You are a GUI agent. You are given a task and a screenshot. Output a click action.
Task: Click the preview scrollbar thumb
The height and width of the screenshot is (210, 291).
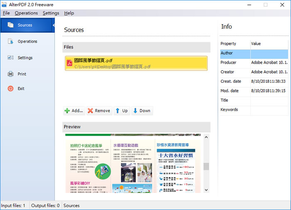click(206, 166)
